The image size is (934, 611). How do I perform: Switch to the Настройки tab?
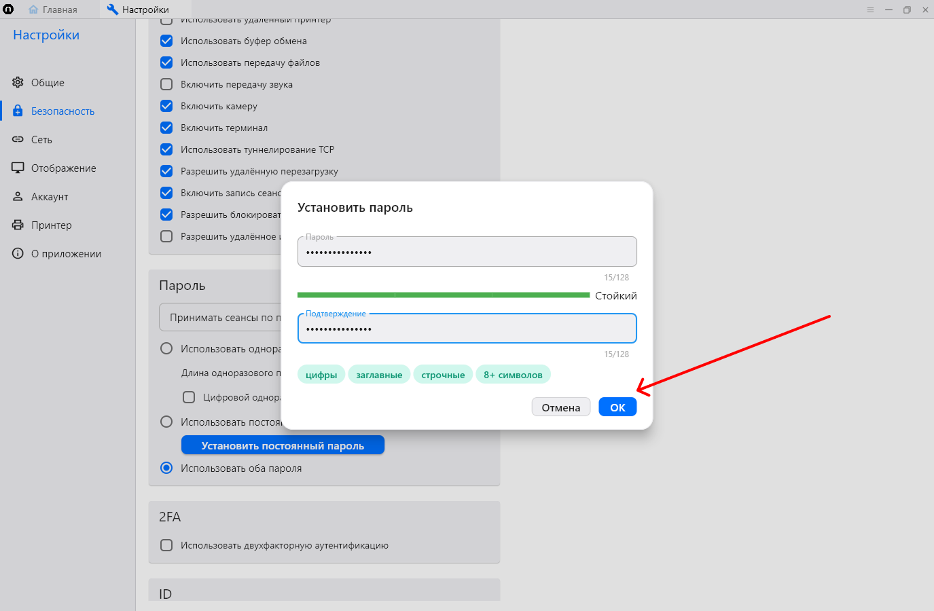[x=138, y=10]
